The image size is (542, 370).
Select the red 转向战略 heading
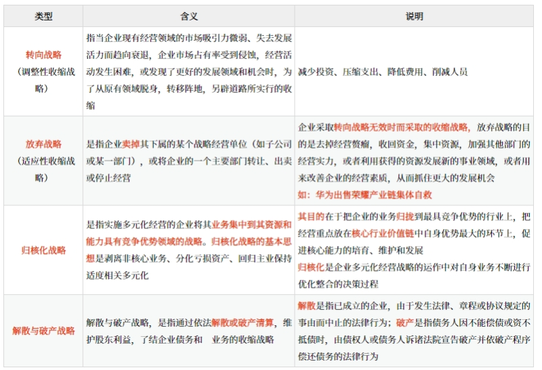click(43, 55)
